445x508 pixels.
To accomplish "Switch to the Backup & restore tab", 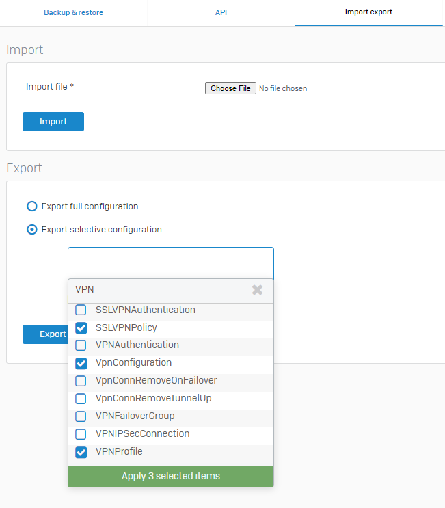I will 74,12.
